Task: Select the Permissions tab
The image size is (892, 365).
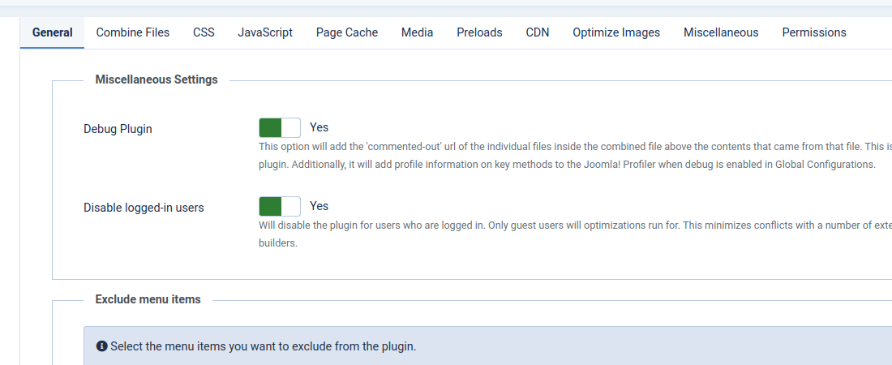Action: tap(814, 32)
